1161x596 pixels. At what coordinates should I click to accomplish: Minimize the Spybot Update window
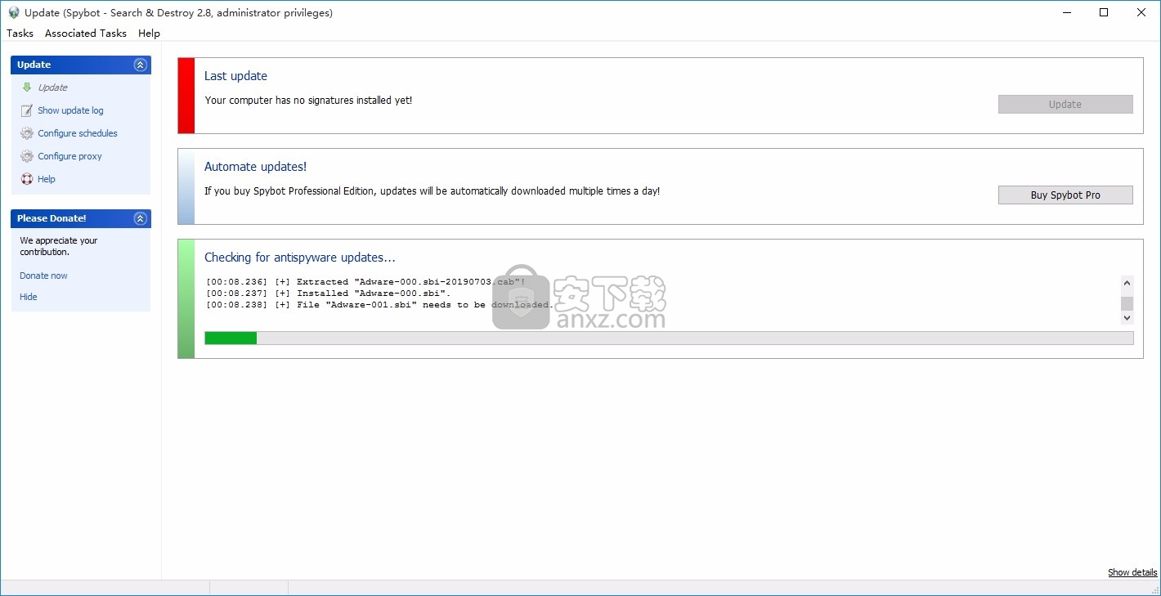click(x=1067, y=12)
